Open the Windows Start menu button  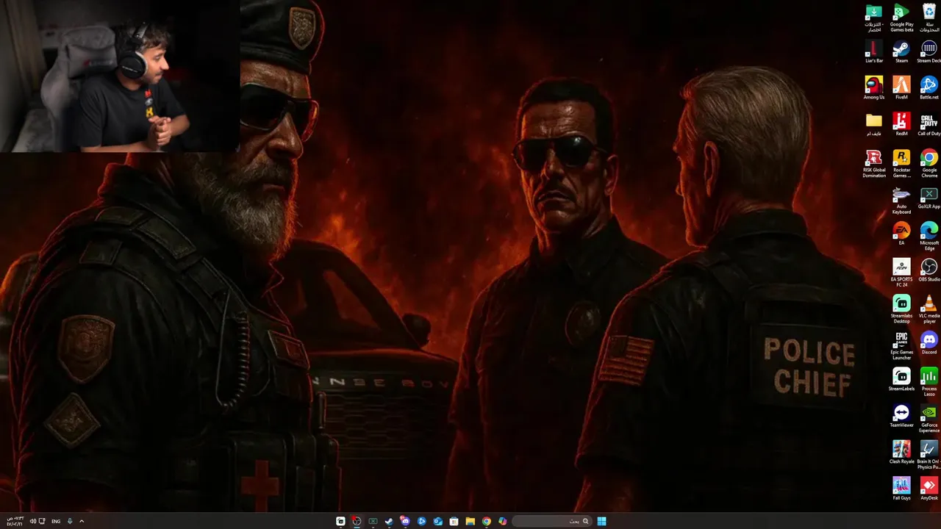pyautogui.click(x=601, y=521)
